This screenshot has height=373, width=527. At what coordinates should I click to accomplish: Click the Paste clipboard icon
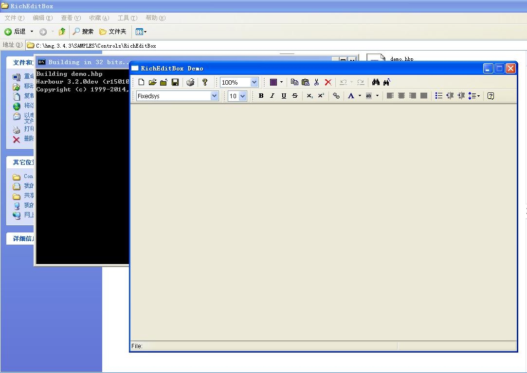(306, 82)
